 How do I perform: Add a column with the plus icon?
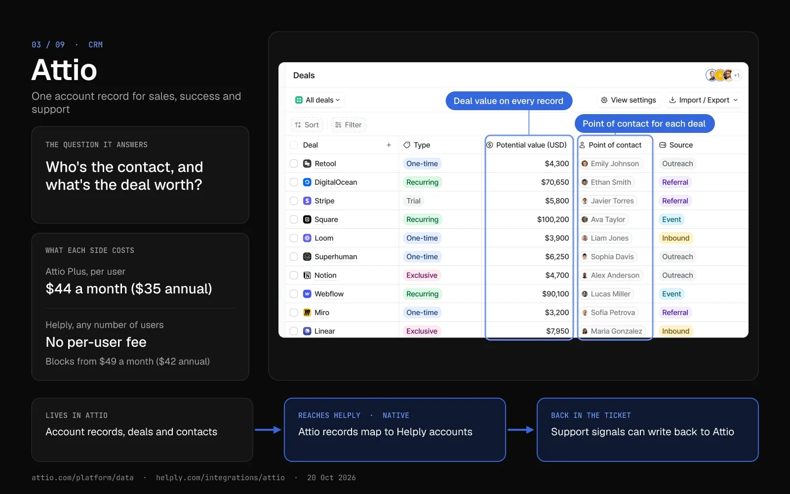pos(389,145)
